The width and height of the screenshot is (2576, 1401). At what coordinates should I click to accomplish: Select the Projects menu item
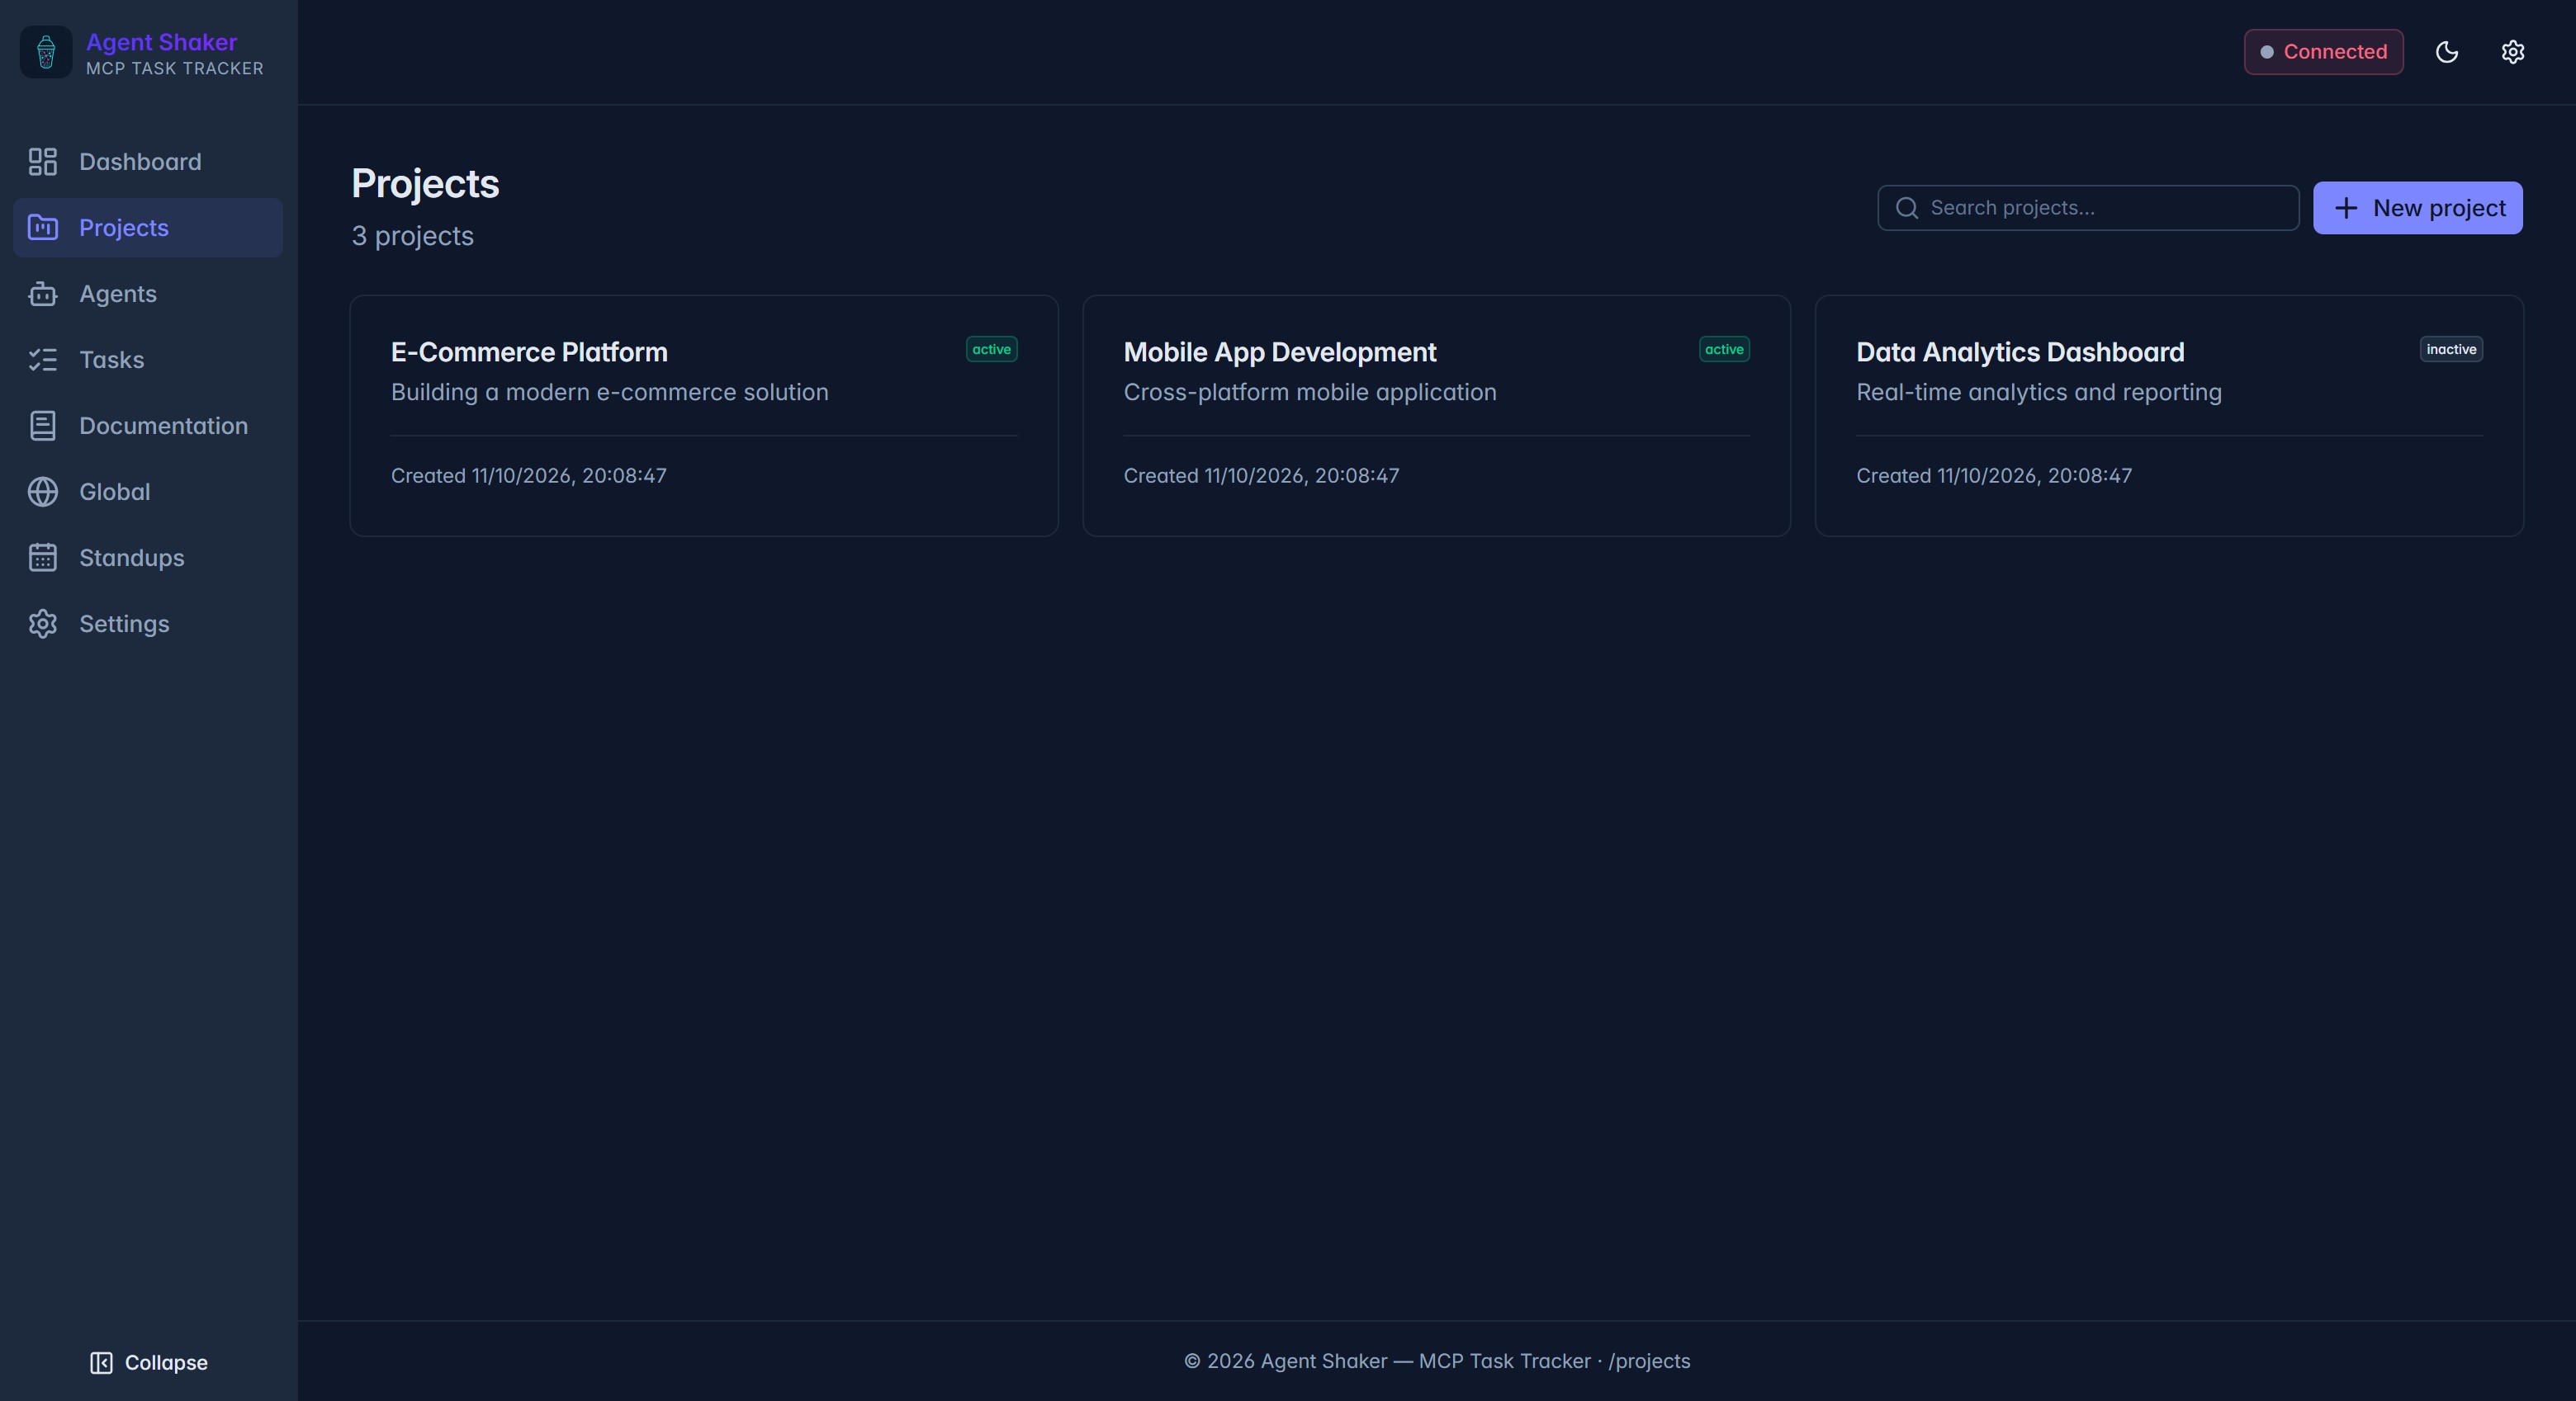148,228
